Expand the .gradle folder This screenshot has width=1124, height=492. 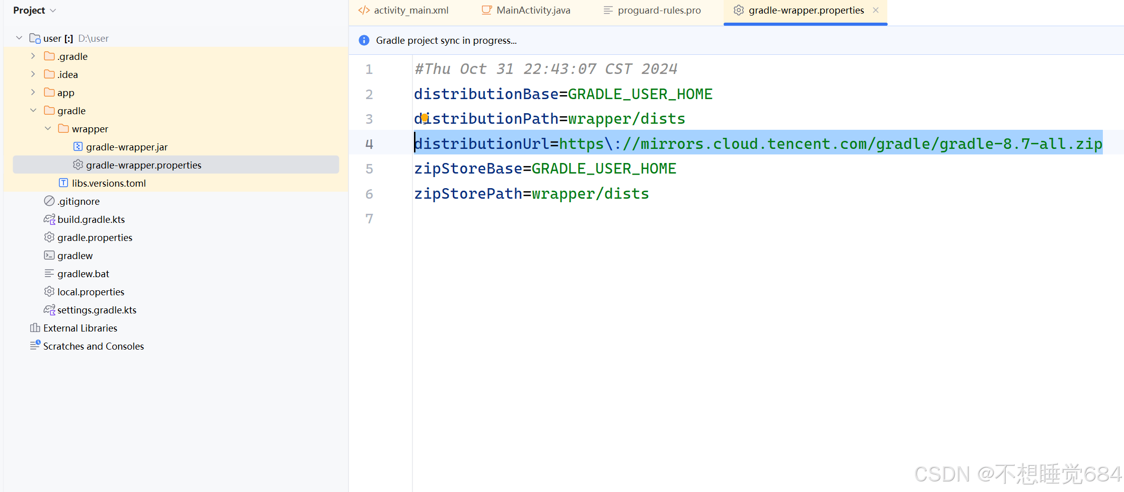(33, 56)
